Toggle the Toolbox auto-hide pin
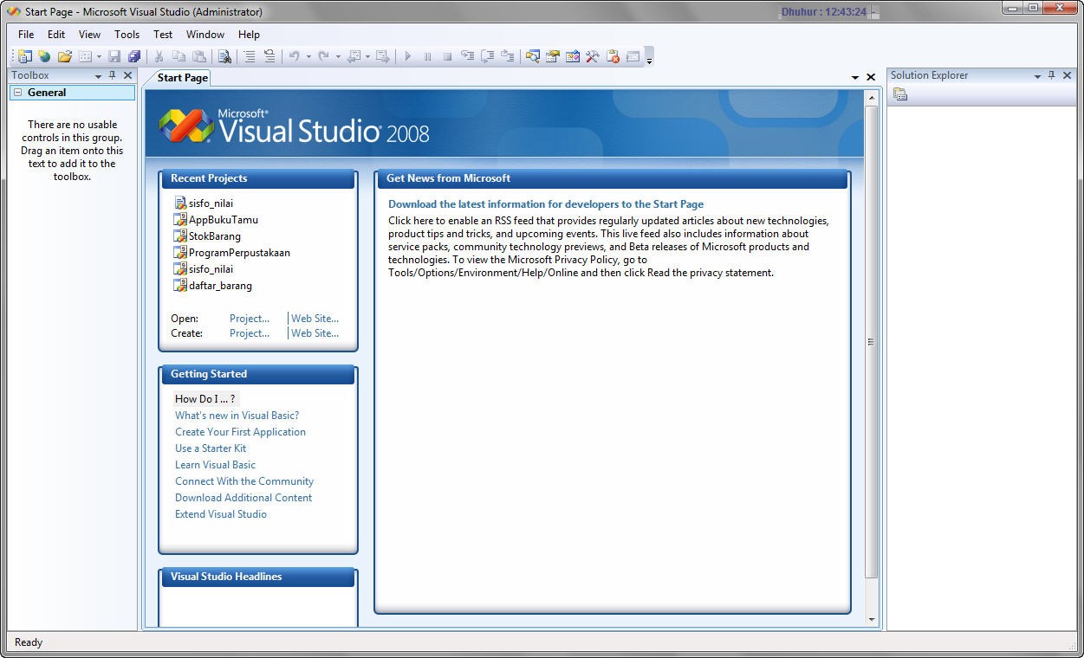The width and height of the screenshot is (1084, 658). pyautogui.click(x=111, y=75)
